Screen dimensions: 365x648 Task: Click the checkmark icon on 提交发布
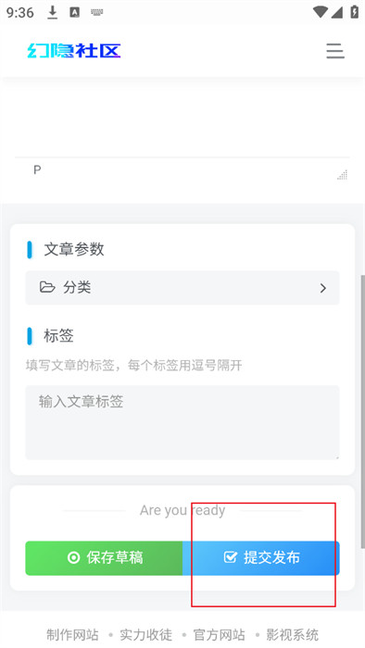[230, 557]
